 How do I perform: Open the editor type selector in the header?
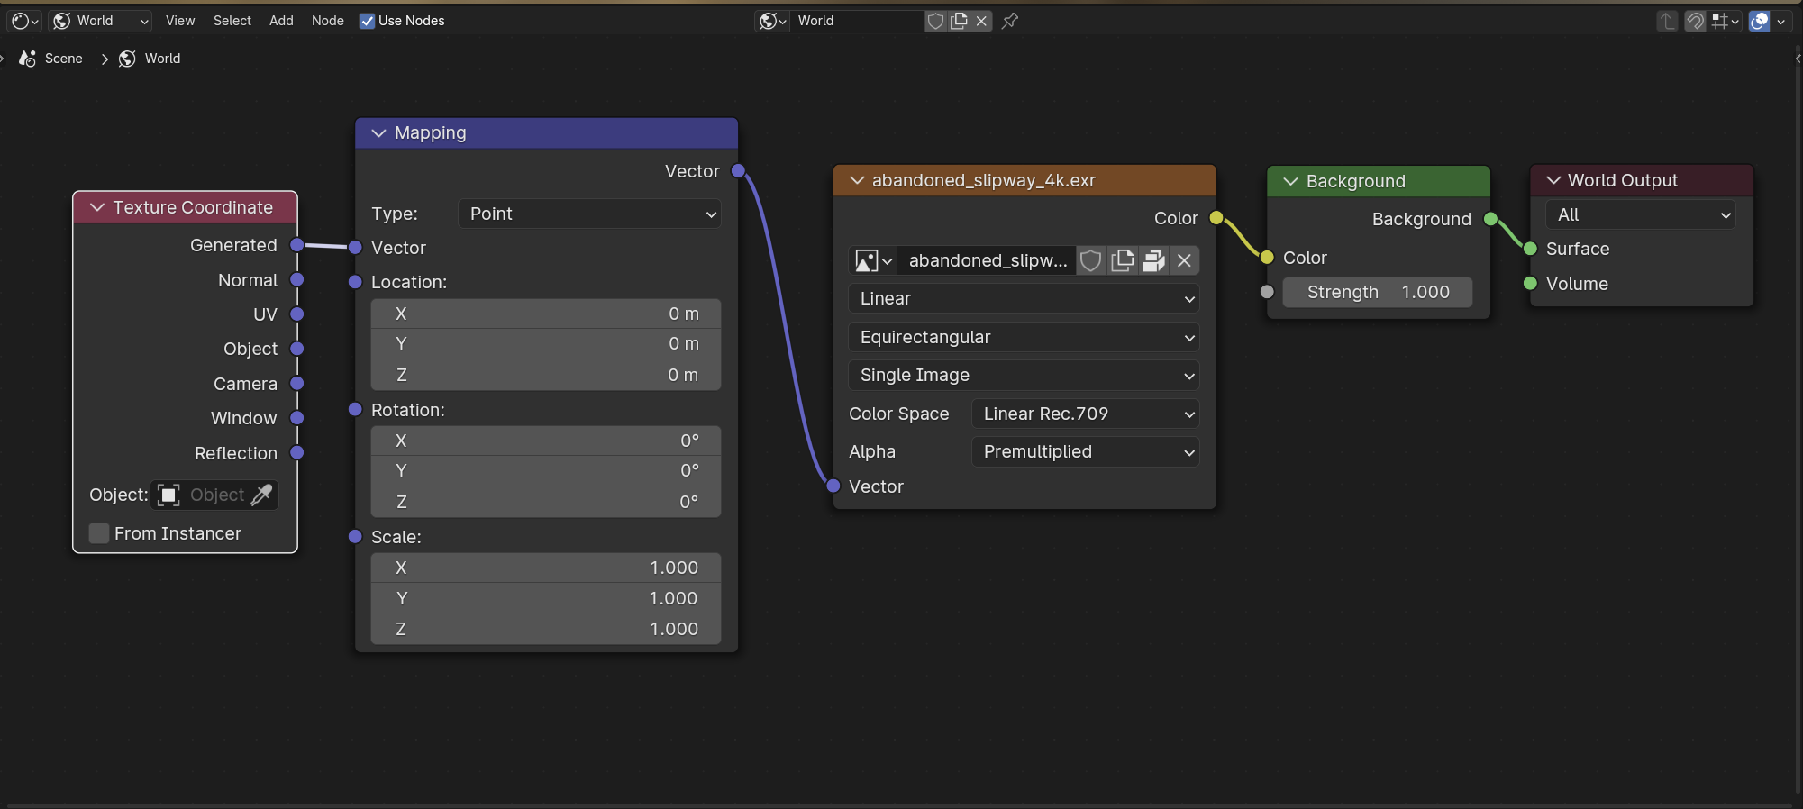click(x=24, y=21)
